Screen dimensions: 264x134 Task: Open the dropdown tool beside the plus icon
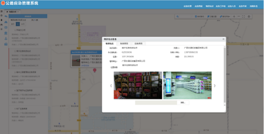point(225,17)
